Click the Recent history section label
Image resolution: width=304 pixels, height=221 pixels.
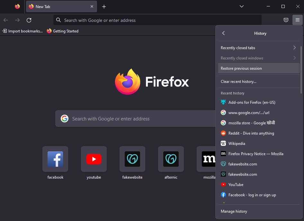(x=232, y=93)
